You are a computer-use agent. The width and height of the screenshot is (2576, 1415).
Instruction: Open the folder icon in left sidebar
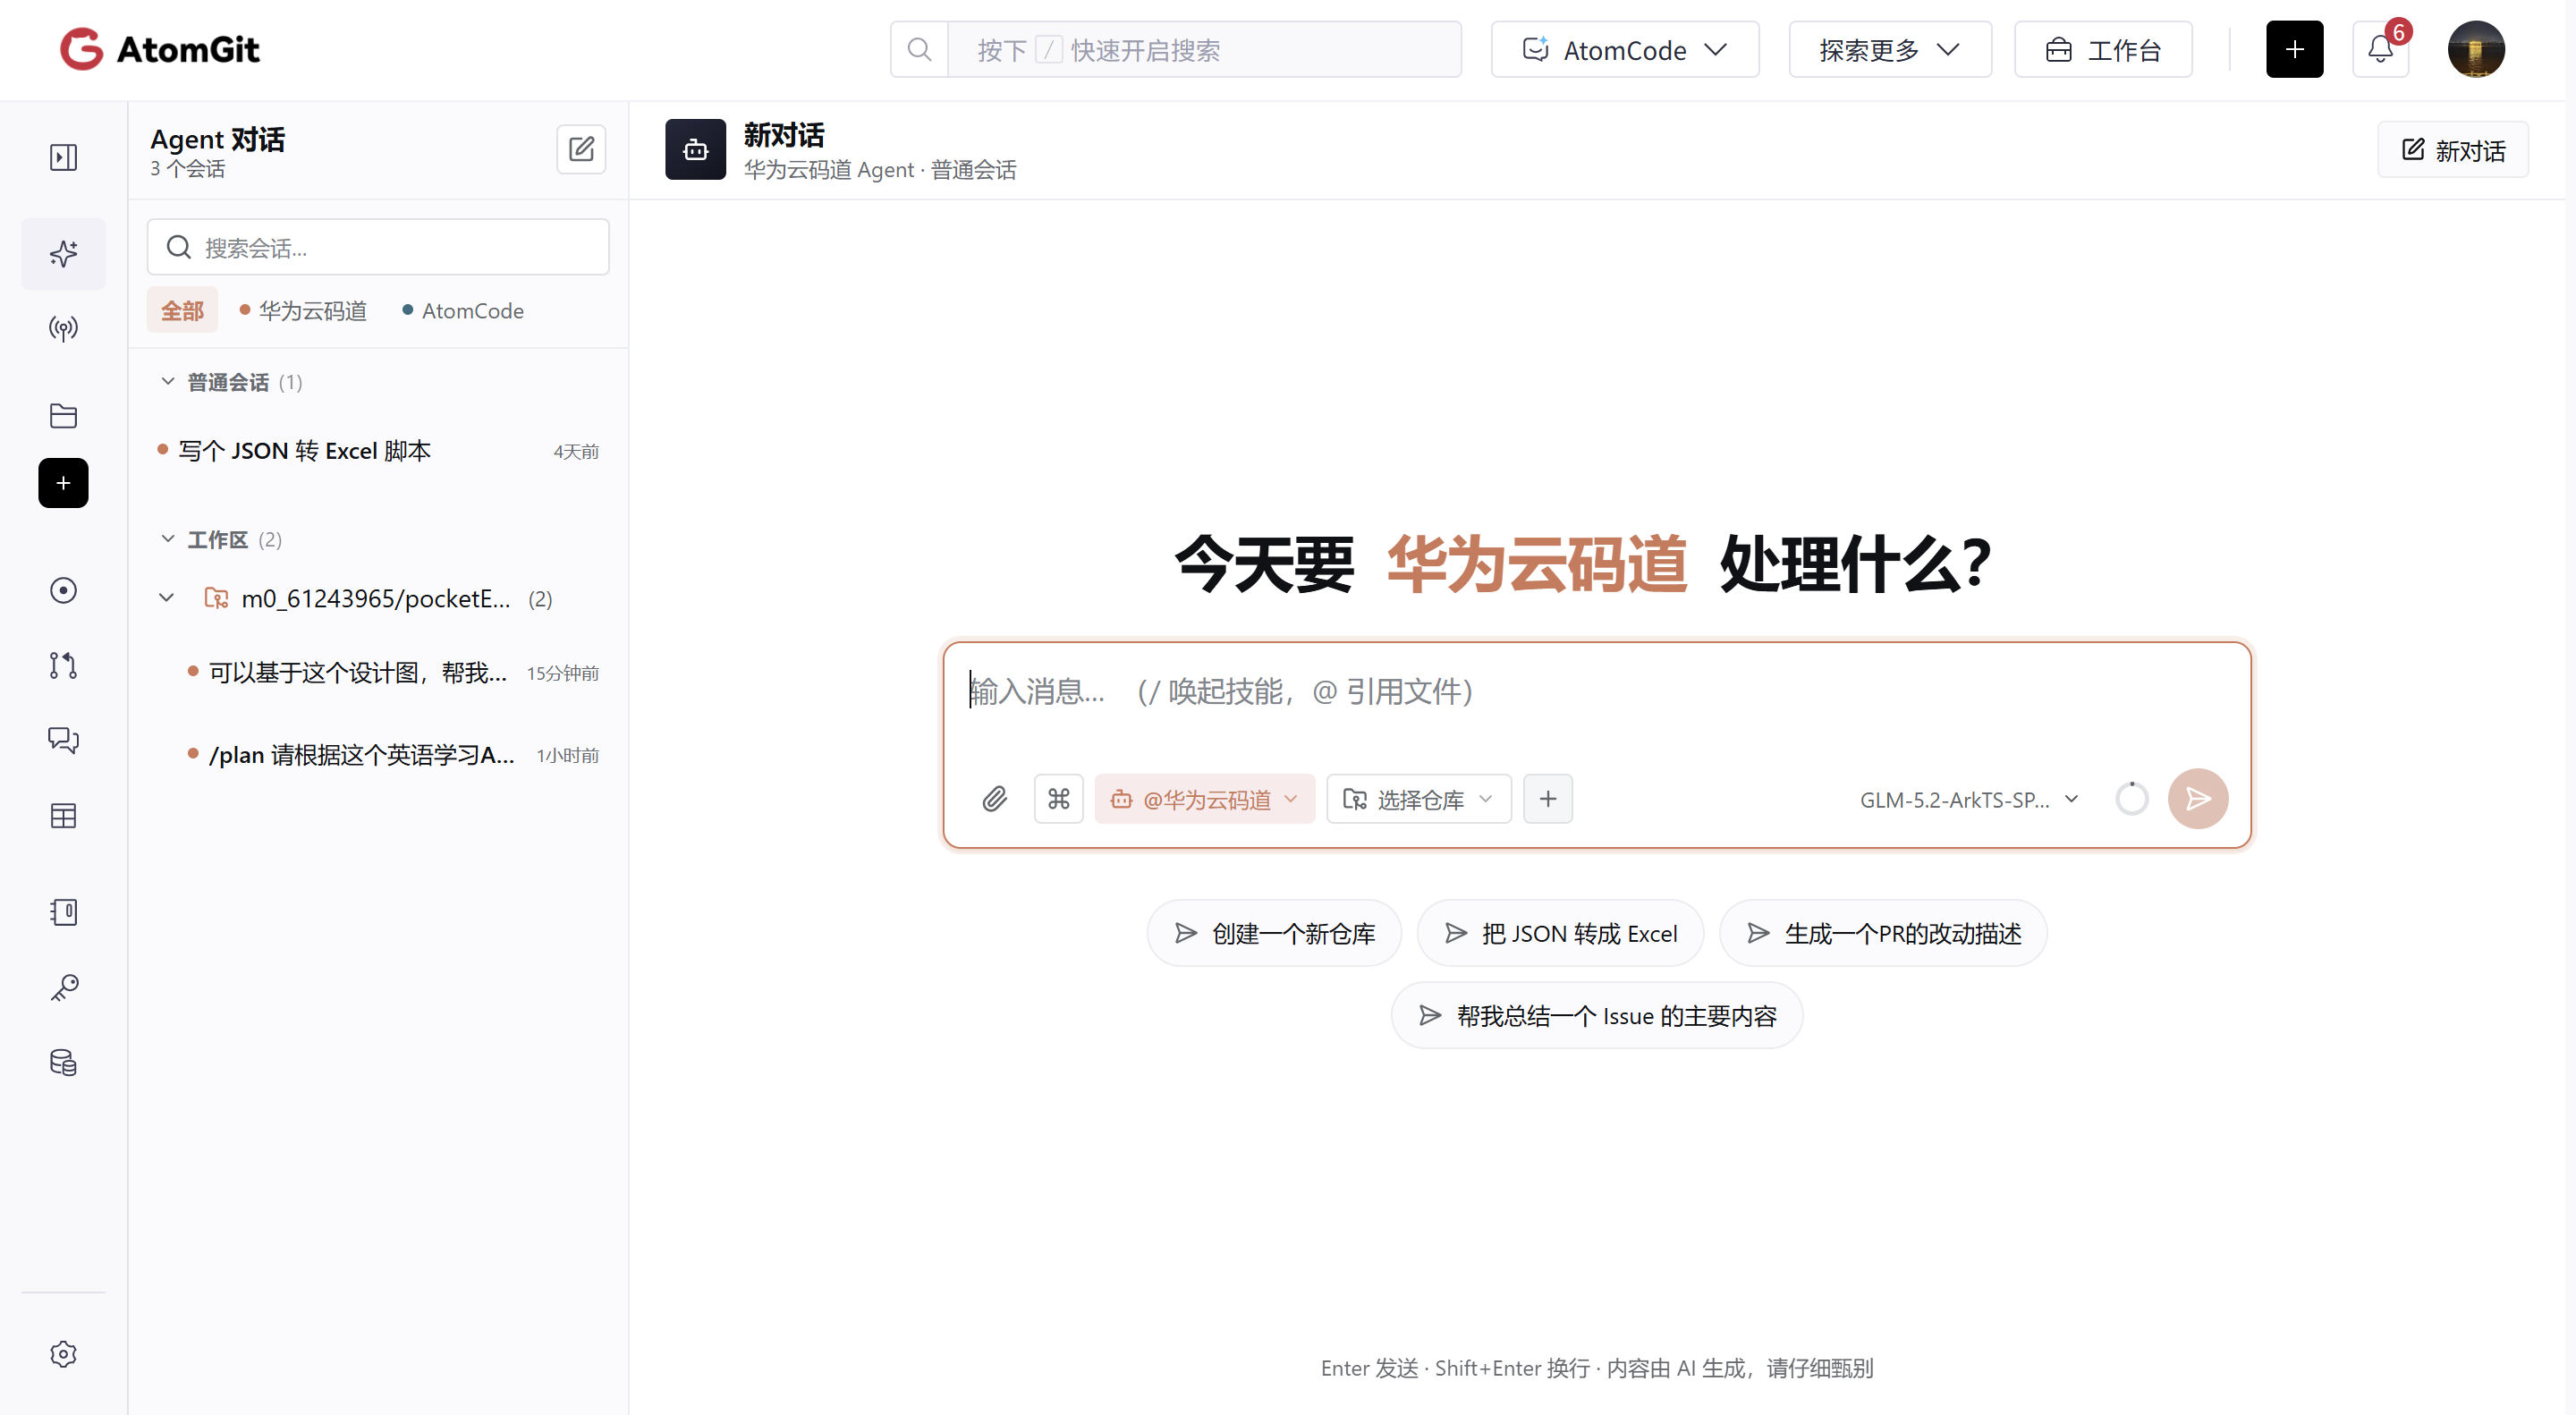(63, 416)
